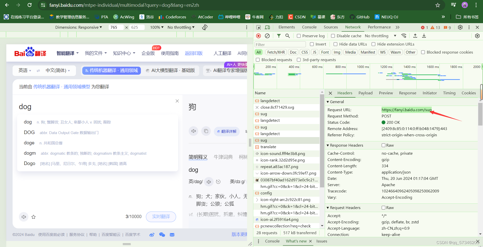Export HAR file with download icon

[424, 36]
